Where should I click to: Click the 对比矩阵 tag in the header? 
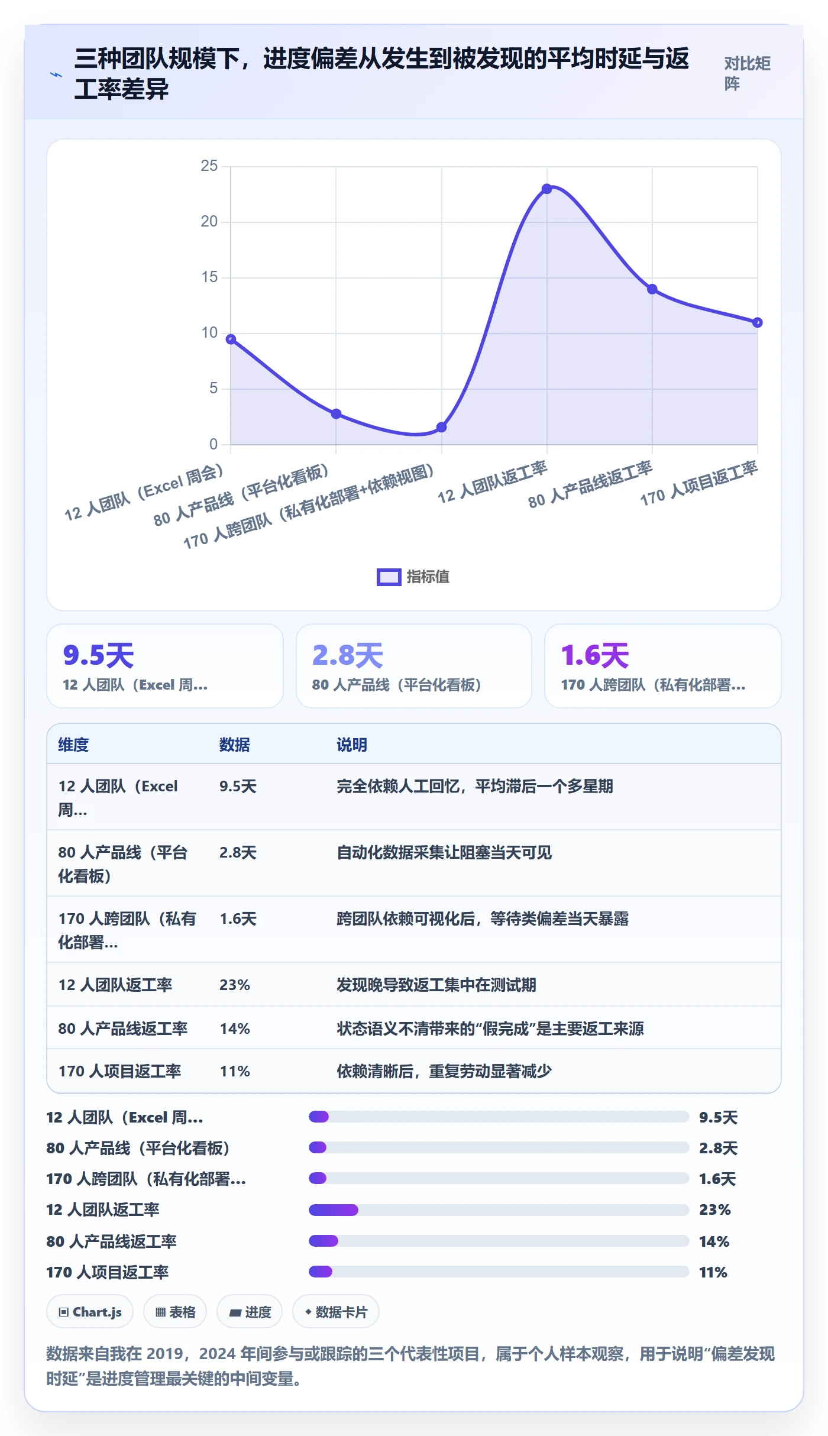pyautogui.click(x=747, y=74)
